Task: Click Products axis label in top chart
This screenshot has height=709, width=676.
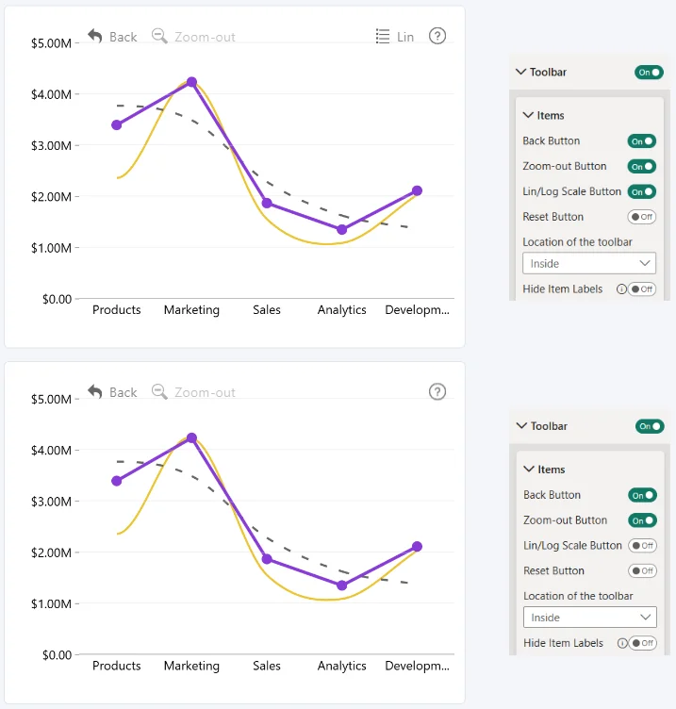Action: pos(117,310)
